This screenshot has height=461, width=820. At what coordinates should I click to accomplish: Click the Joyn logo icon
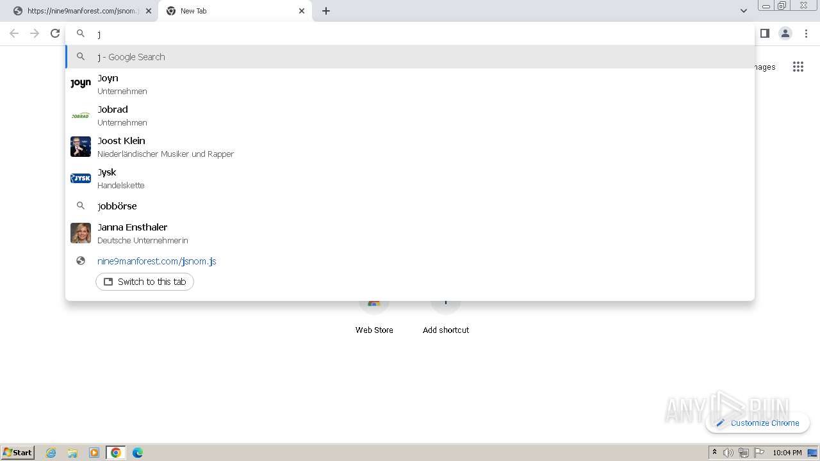point(81,83)
